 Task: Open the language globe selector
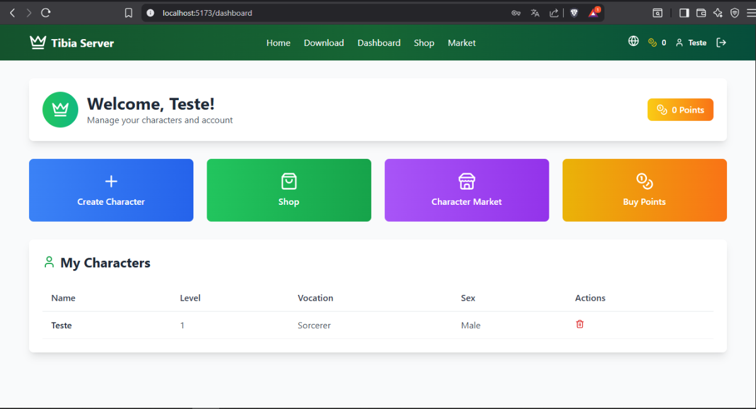[x=634, y=42]
